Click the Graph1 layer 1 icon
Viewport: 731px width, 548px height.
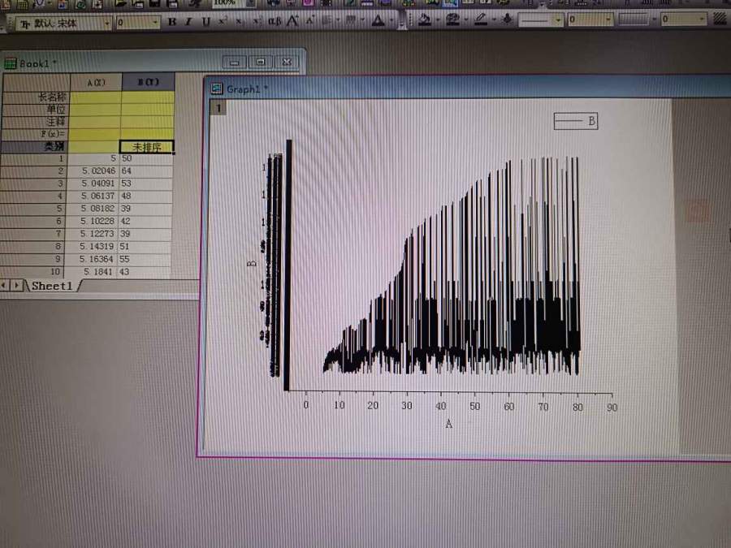coord(218,108)
